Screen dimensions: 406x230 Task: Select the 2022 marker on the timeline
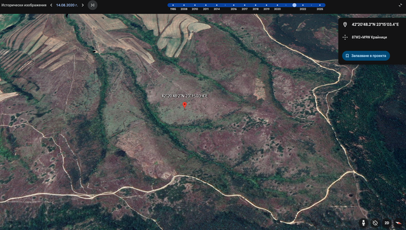click(303, 5)
